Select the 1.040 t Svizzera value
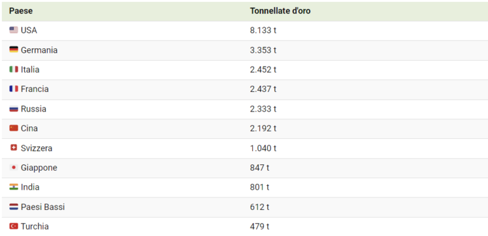Screen dimensions: 488x236 [x=263, y=148]
